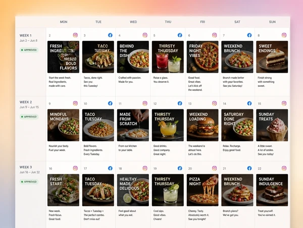This screenshot has width=303, height=228.
Task: Open the Sunday Treats ice cream post
Action: tap(272, 125)
